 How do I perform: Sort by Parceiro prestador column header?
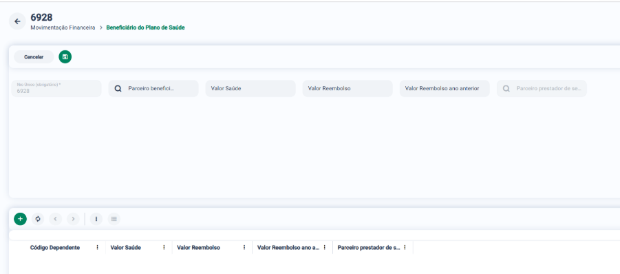pyautogui.click(x=369, y=248)
